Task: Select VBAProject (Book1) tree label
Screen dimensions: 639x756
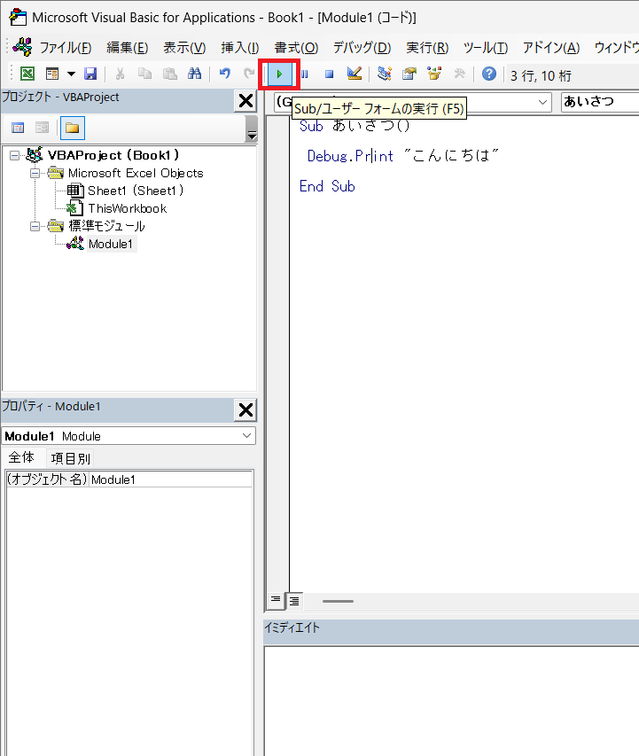Action: 113,155
